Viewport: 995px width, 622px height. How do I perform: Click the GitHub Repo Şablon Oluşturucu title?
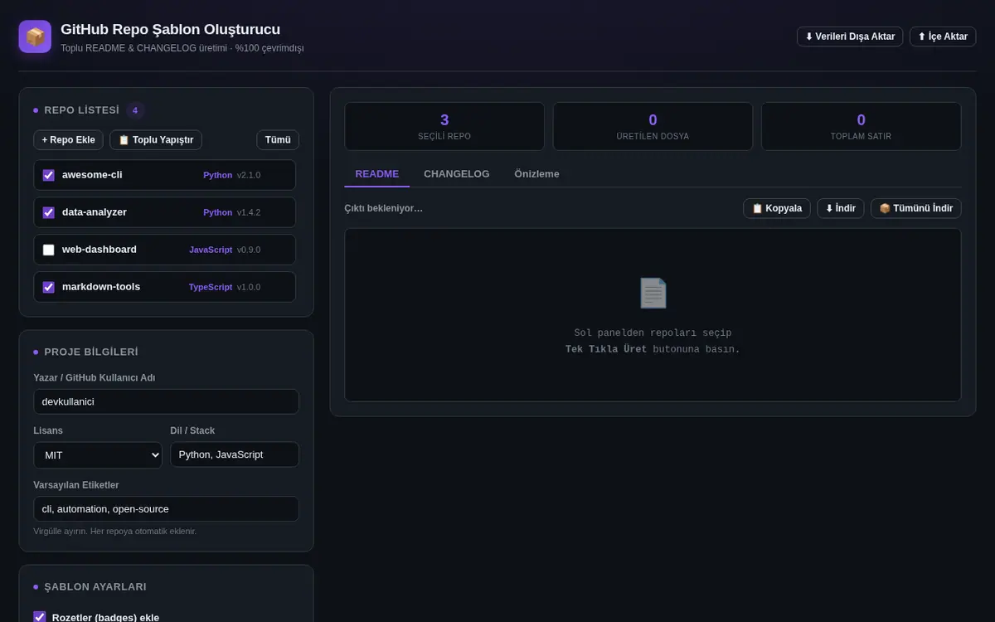point(170,30)
